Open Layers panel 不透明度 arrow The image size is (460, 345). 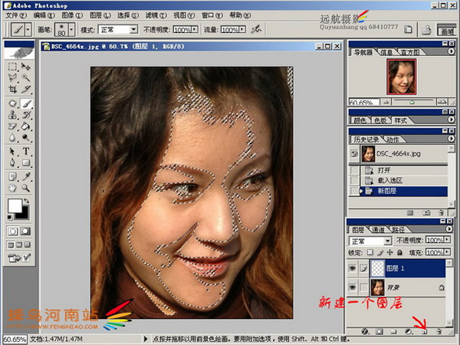447,240
